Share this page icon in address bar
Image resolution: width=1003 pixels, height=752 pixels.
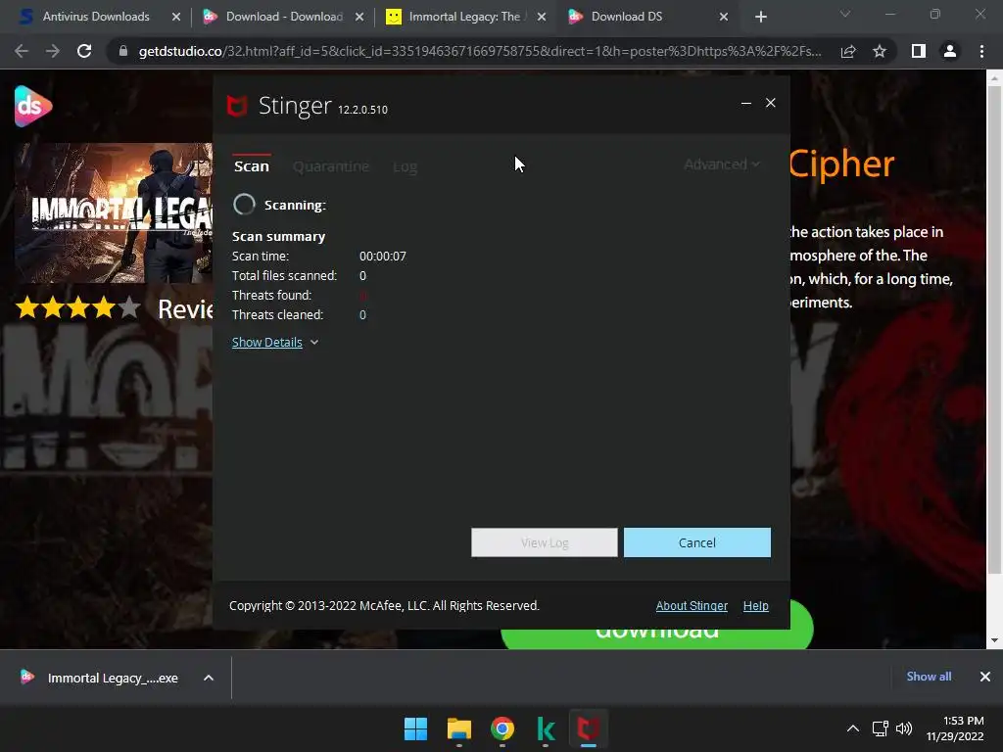coord(848,51)
